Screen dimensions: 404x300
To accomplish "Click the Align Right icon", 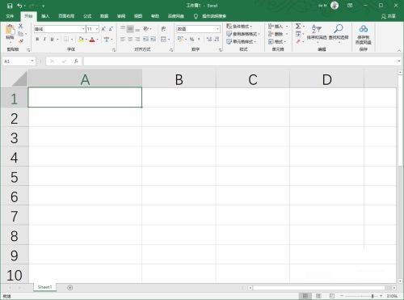I will tap(137, 40).
